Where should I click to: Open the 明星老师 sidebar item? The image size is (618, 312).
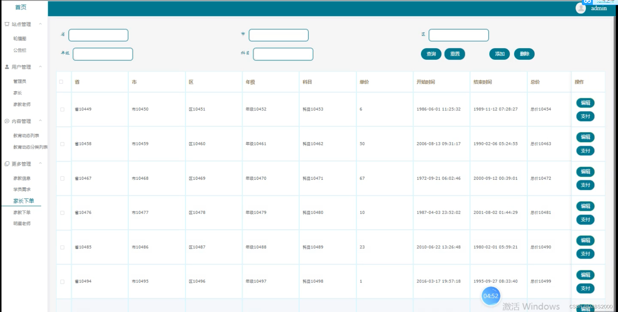point(22,224)
